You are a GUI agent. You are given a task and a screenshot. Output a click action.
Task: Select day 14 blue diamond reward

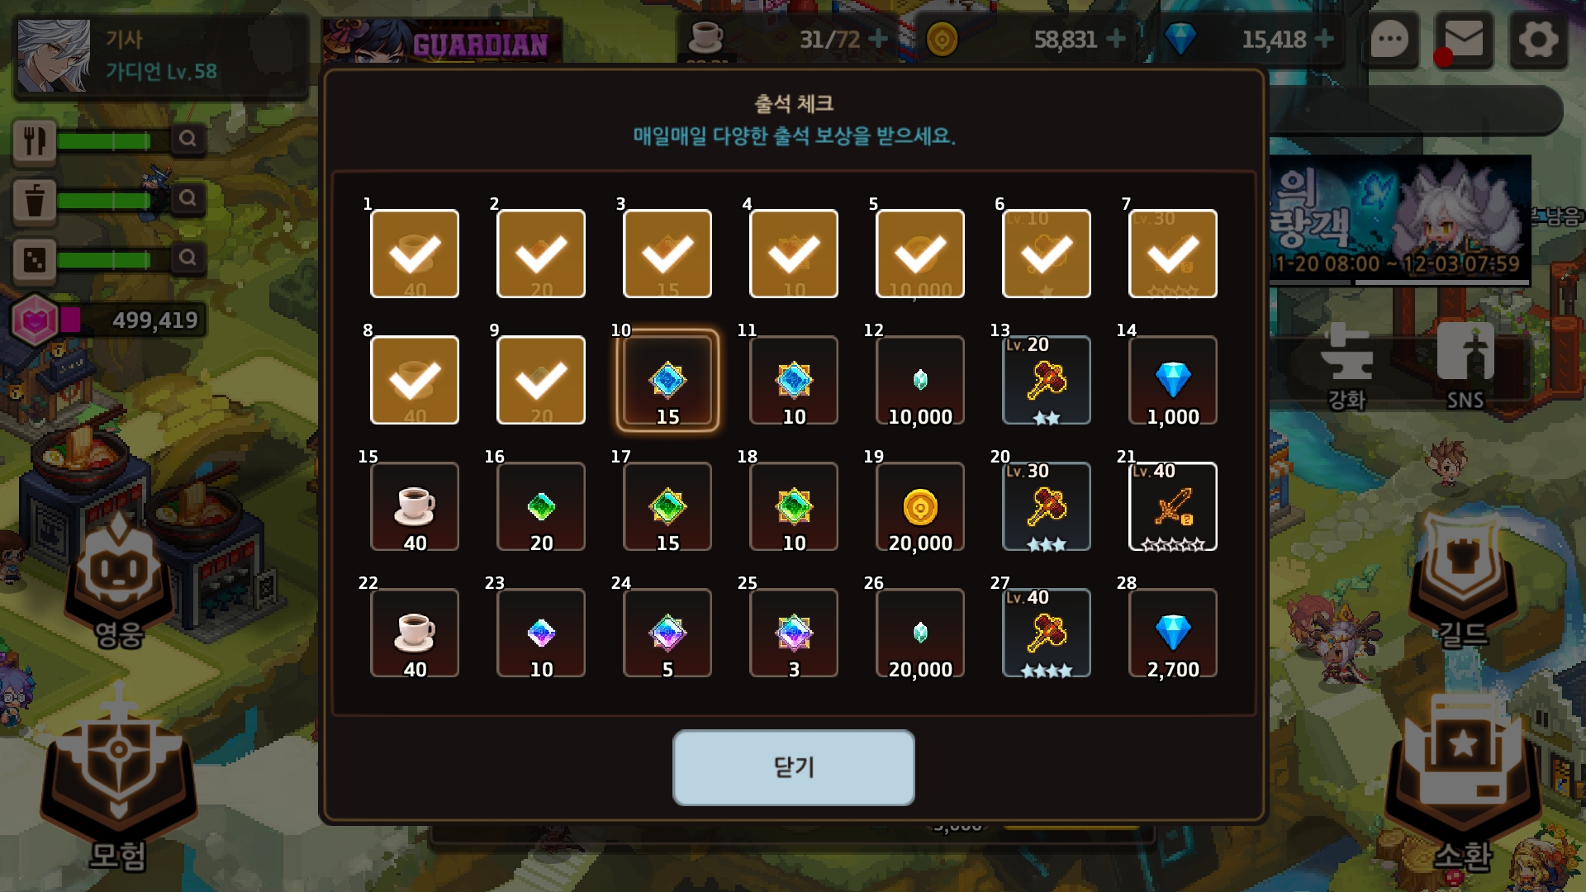tap(1172, 380)
